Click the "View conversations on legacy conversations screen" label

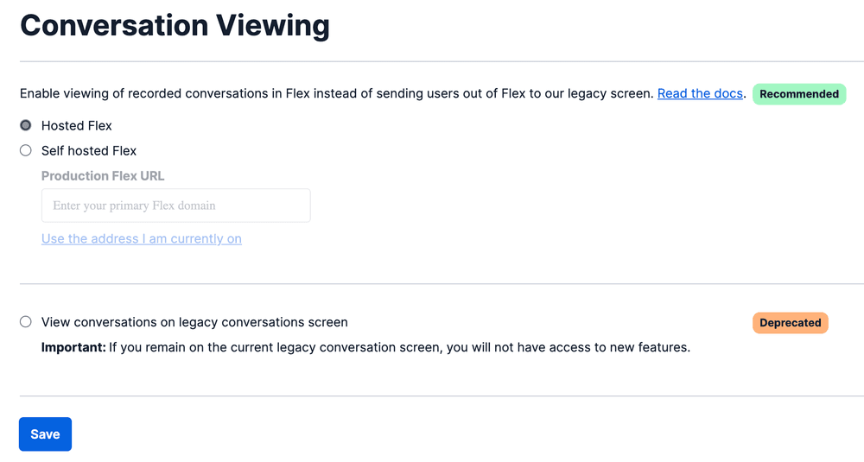(194, 322)
